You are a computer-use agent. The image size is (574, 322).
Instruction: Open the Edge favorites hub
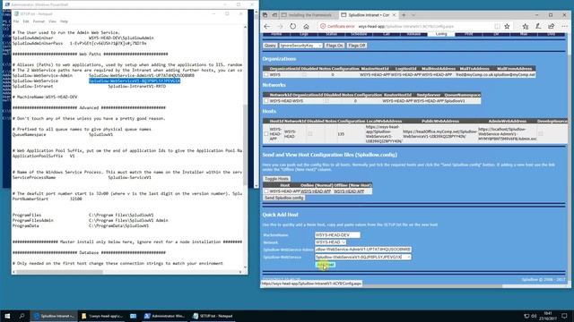[526, 26]
